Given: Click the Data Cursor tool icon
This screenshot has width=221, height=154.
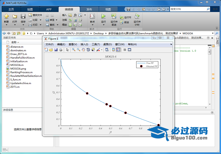Looking at the screenshot, I should click(93, 50).
